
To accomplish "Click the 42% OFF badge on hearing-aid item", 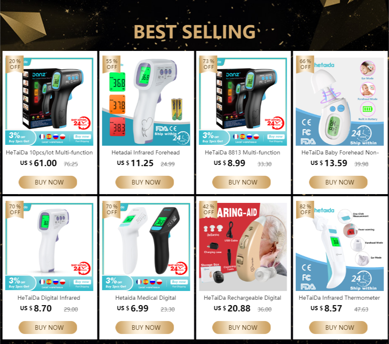I will (208, 210).
